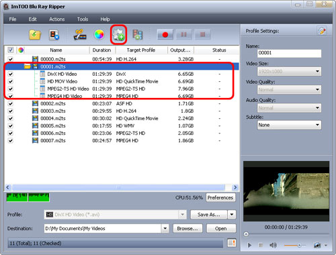Open the clip scissors tool
Viewport: 336px width, 255px height.
[80, 35]
